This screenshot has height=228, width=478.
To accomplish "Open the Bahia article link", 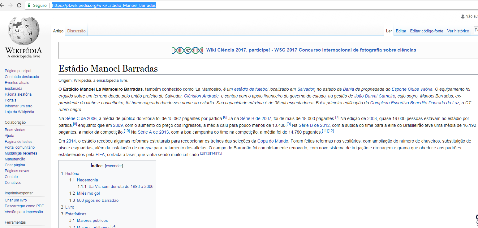I will [x=348, y=89].
